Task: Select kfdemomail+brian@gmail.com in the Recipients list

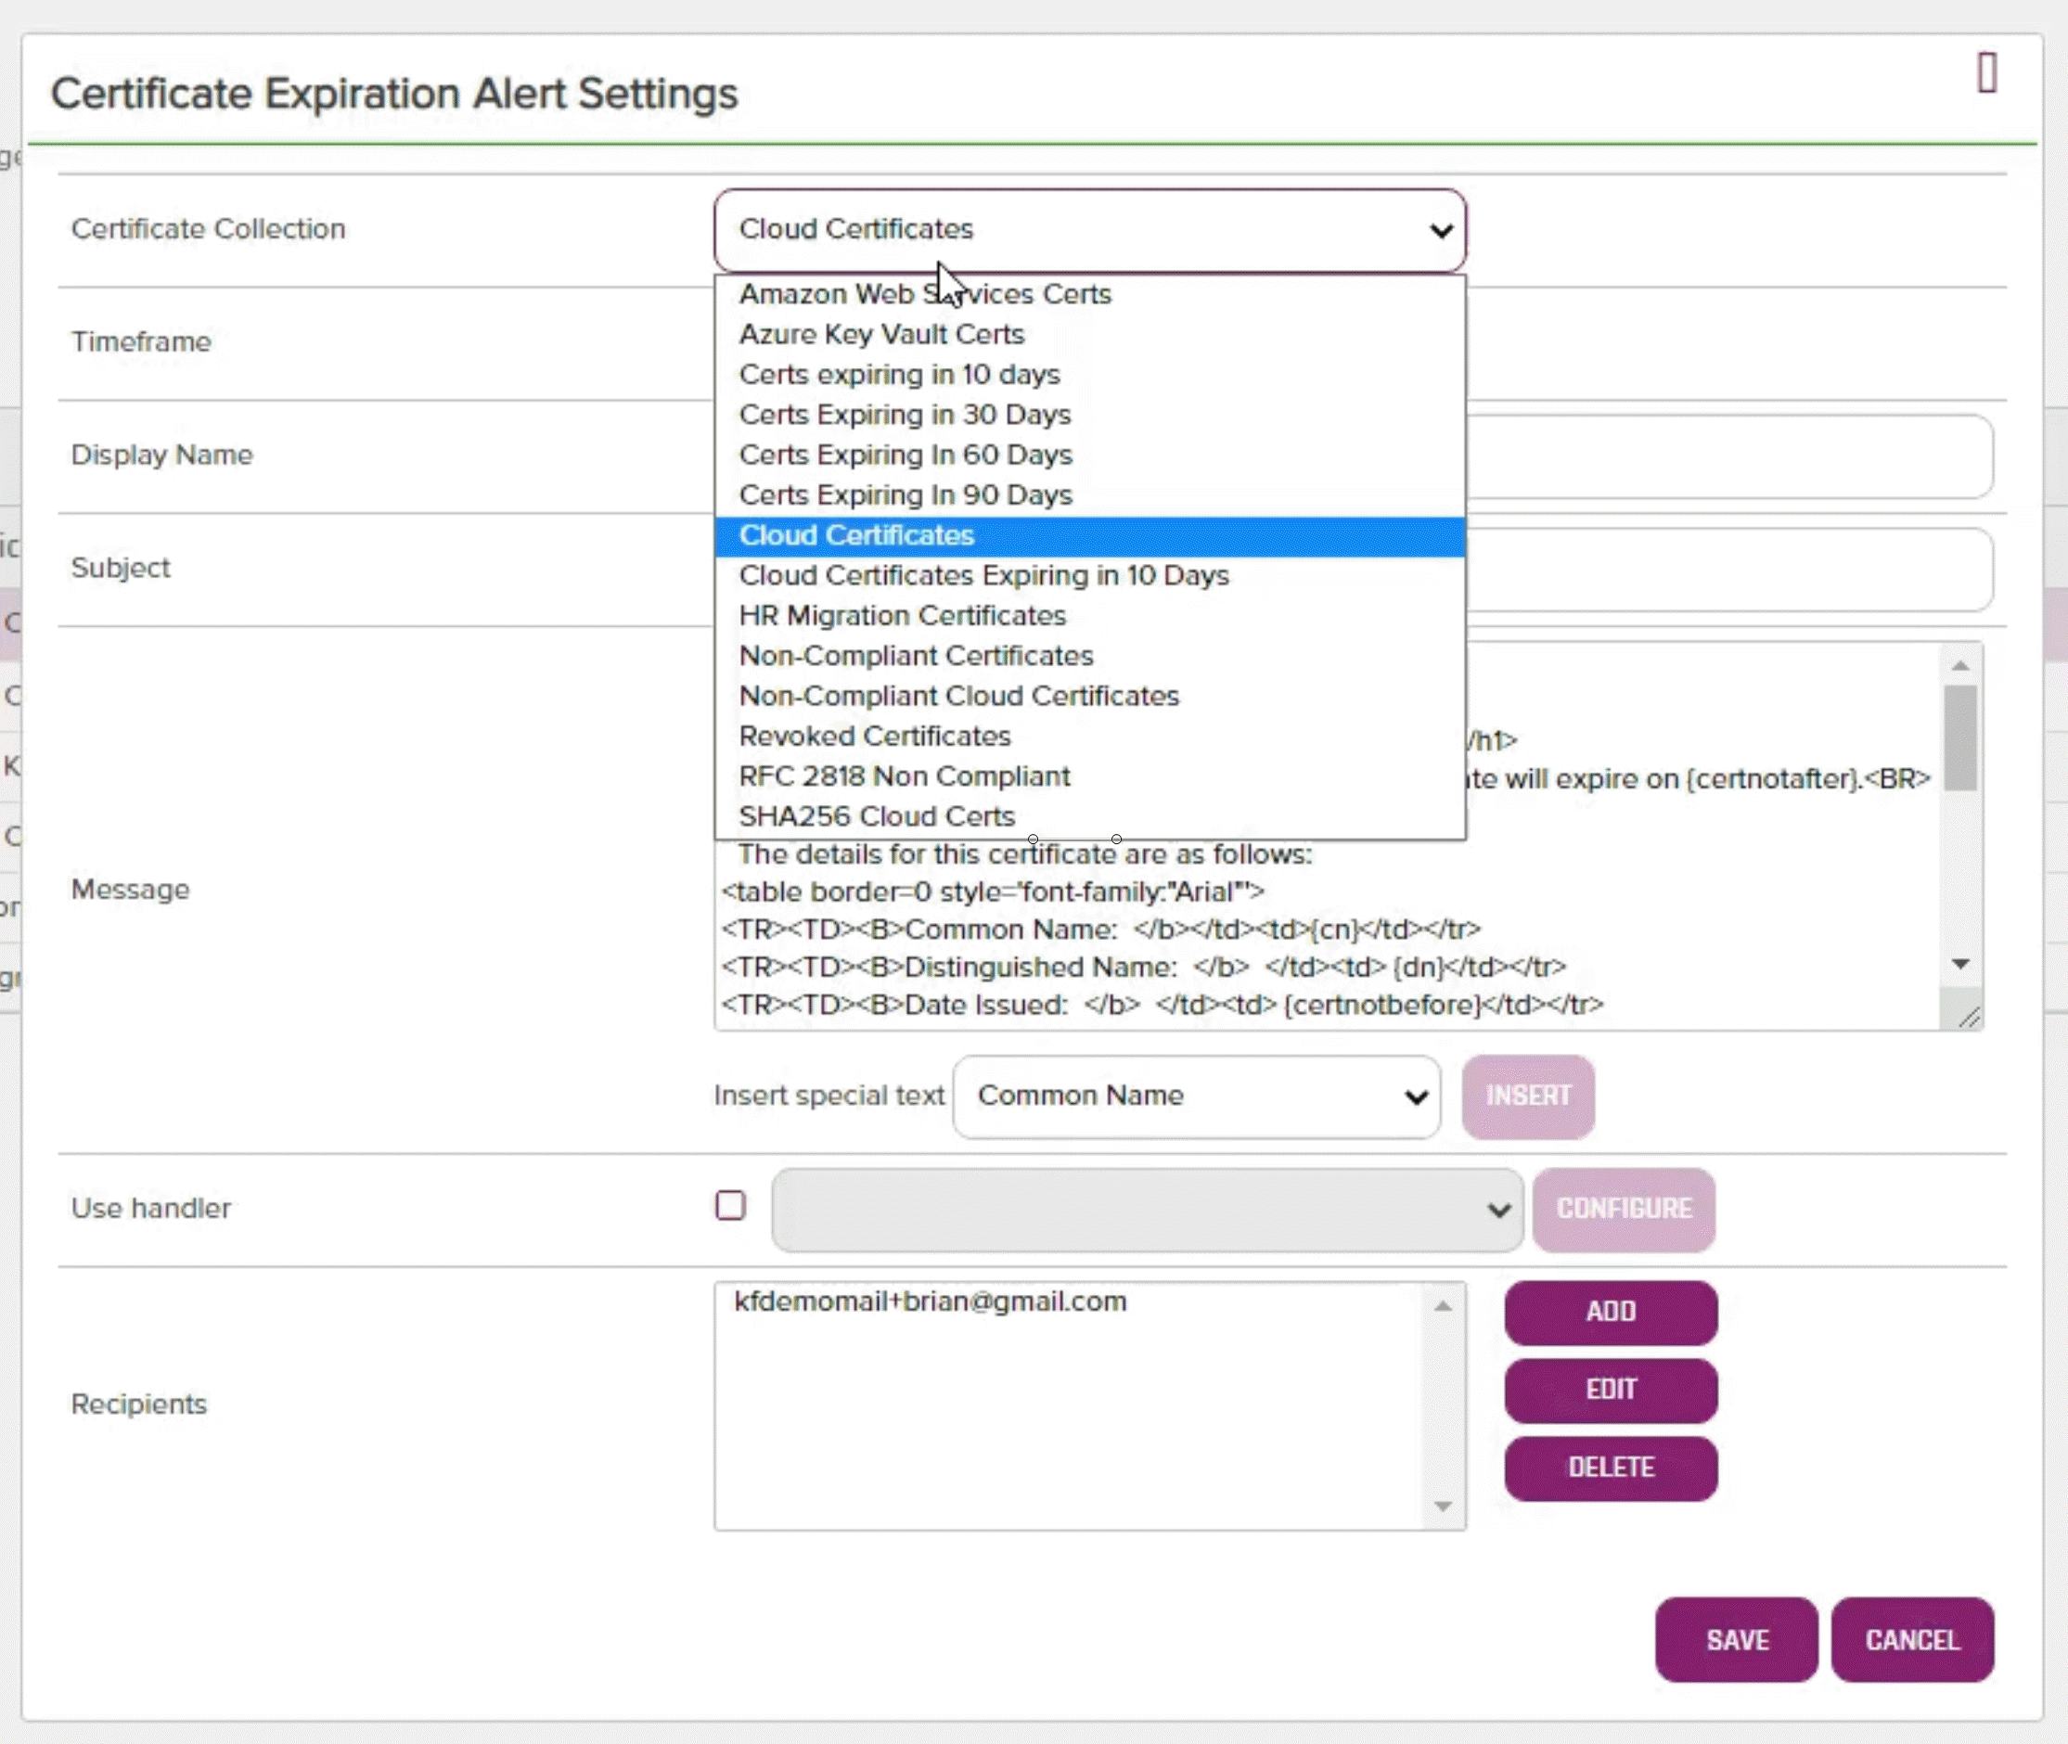Action: (931, 1302)
